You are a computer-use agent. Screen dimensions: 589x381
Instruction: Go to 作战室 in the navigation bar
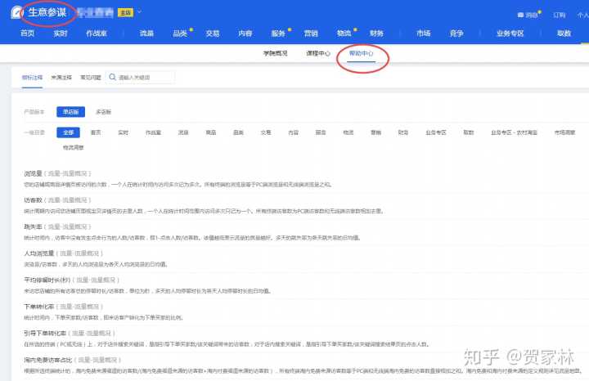[97, 34]
